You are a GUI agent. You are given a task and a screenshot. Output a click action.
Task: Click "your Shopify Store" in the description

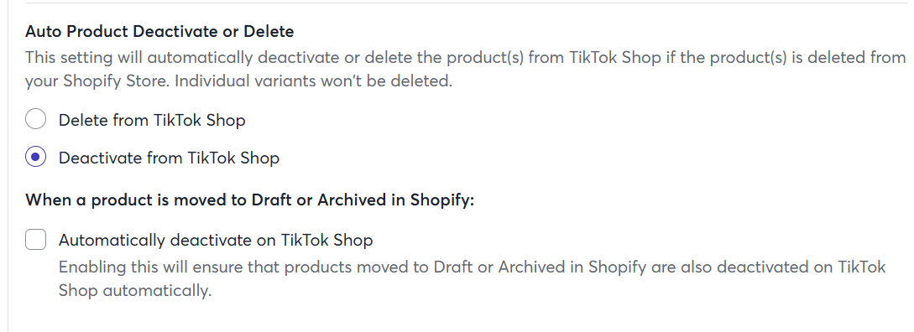coord(97,81)
